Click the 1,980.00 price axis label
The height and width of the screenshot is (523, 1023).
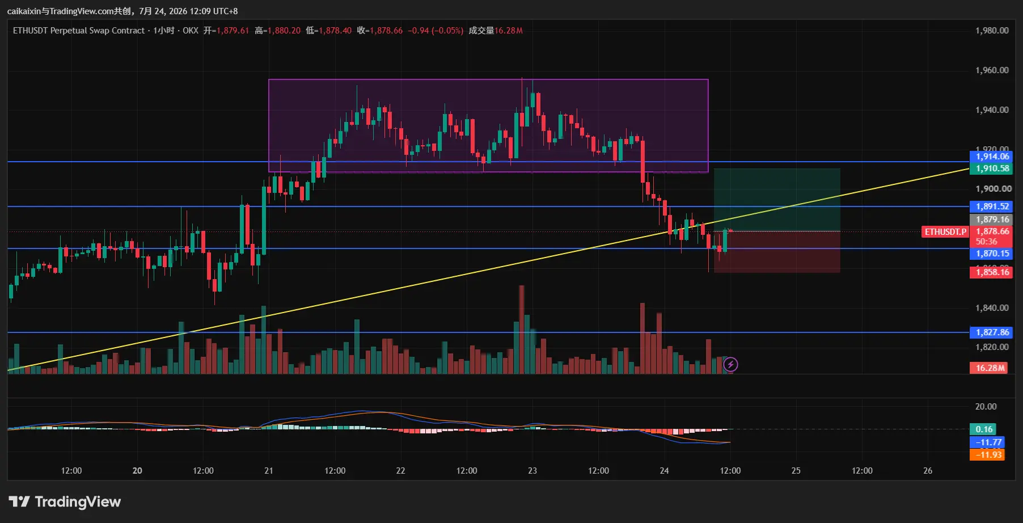[x=992, y=31]
